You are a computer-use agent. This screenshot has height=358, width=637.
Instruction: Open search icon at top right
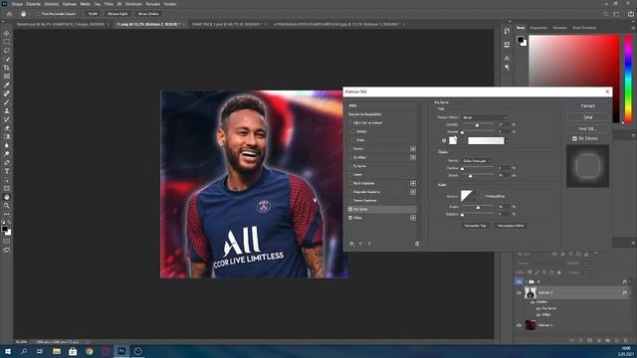pyautogui.click(x=606, y=14)
